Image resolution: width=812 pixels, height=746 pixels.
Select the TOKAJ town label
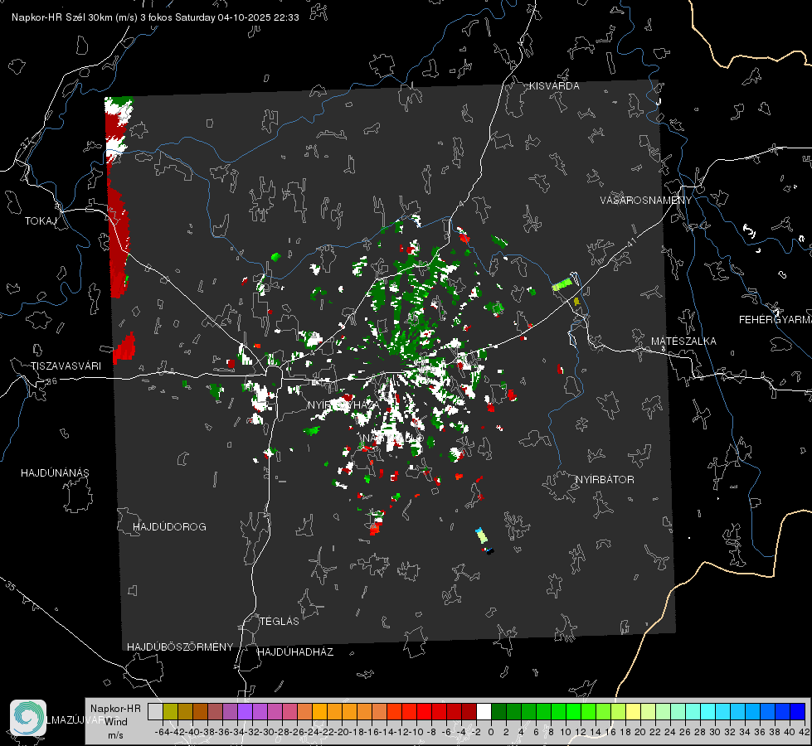(41, 221)
